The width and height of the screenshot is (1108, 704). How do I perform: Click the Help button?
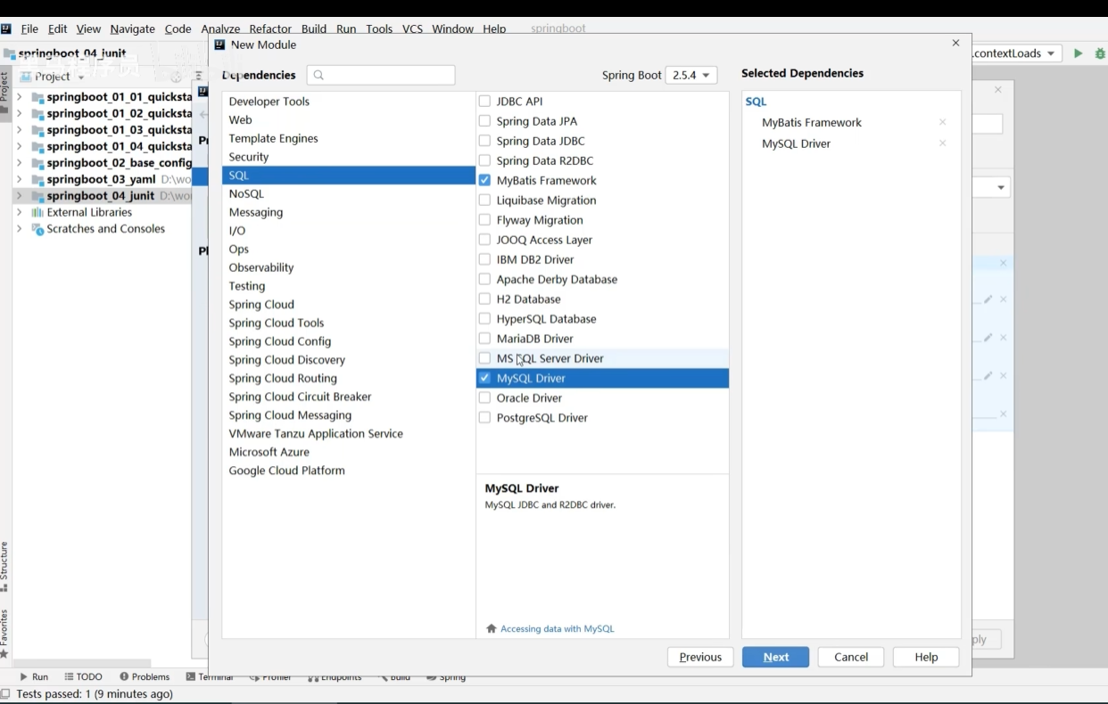926,657
